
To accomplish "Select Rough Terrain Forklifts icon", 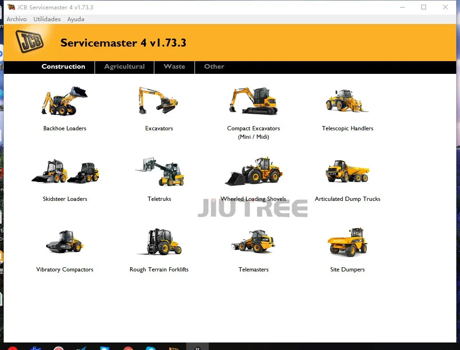I will pos(159,241).
